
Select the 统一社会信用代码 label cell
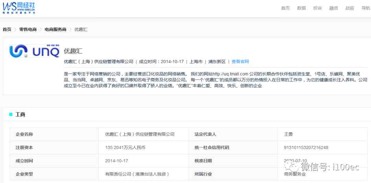point(233,148)
